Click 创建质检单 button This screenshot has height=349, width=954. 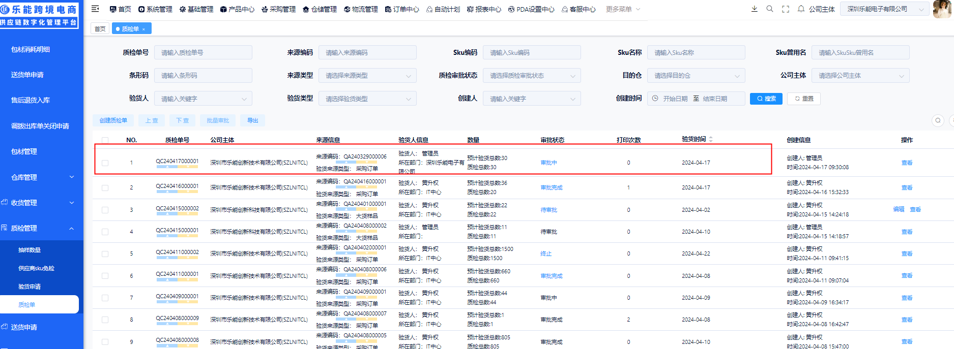point(113,120)
